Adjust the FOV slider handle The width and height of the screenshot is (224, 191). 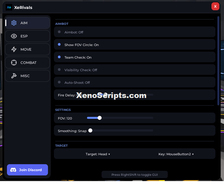pyautogui.click(x=100, y=118)
